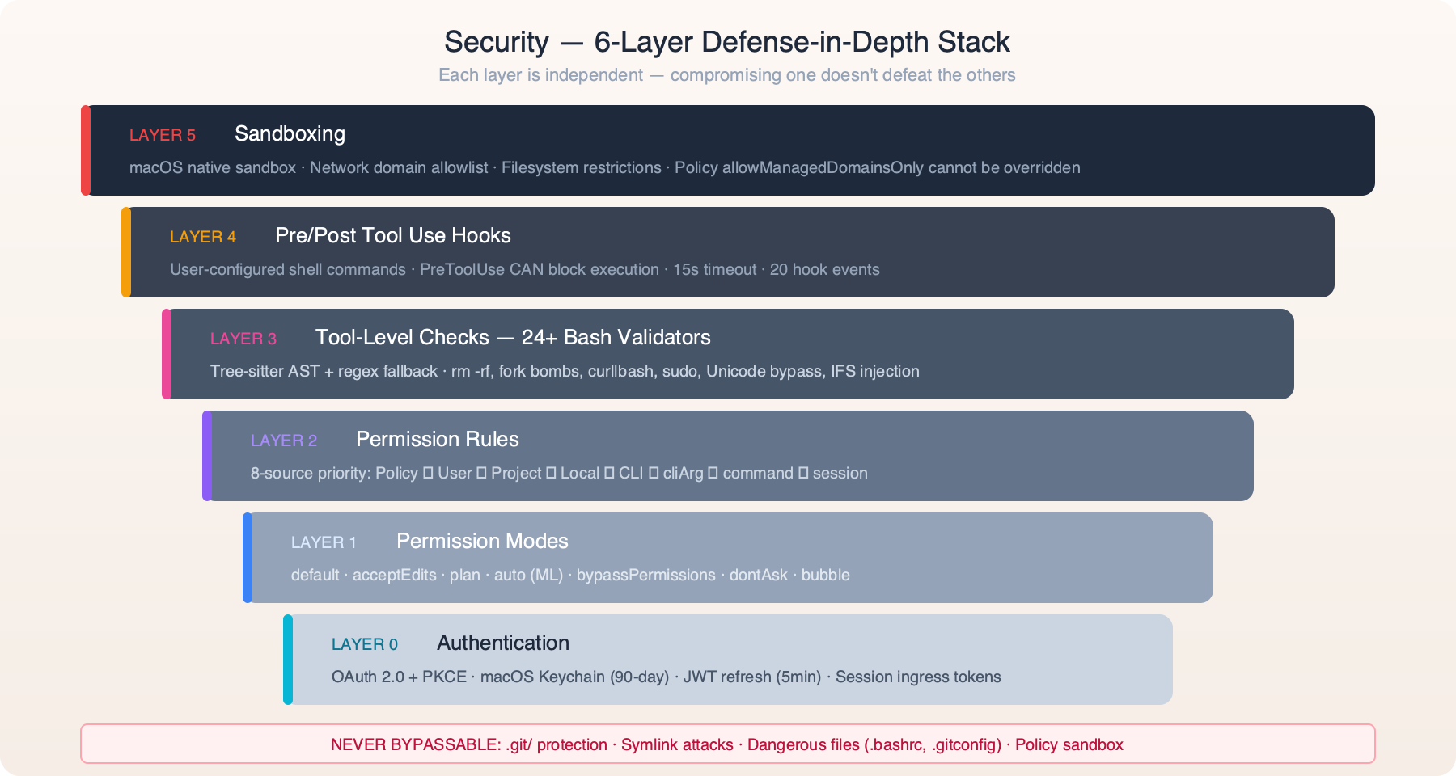
Task: Click the pink accent bar next to Layer 3
Action: click(x=165, y=353)
